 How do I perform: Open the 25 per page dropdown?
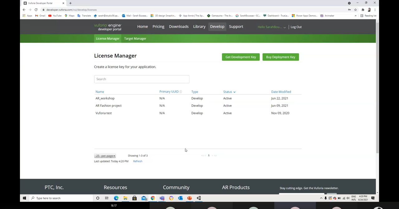[x=105, y=156]
